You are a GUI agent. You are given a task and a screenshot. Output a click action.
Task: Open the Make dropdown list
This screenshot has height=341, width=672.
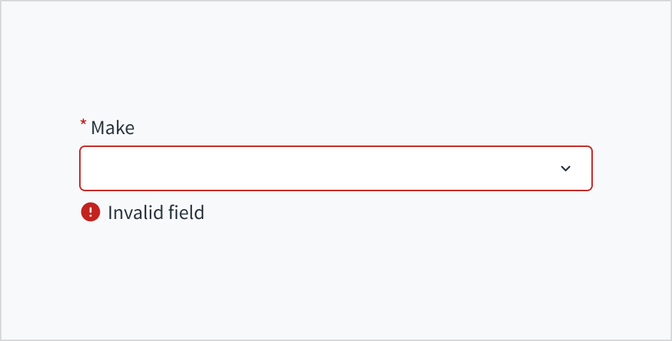click(335, 168)
